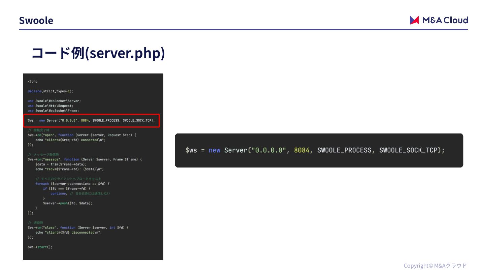Click the M&A Cloud logo mark

(x=414, y=20)
